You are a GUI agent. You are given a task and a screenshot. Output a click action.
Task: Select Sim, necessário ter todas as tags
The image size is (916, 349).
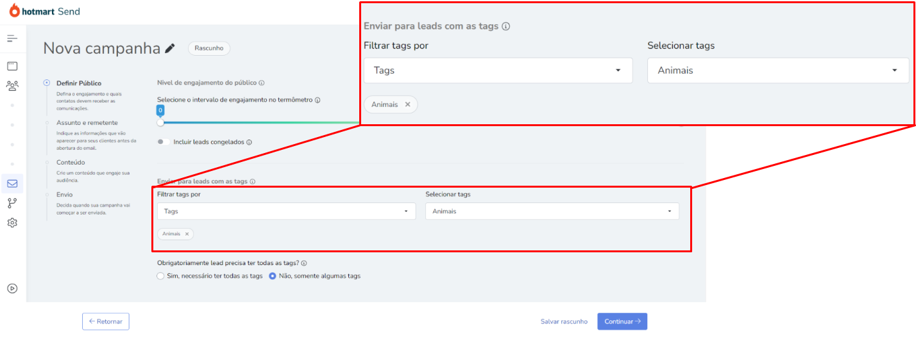point(160,276)
